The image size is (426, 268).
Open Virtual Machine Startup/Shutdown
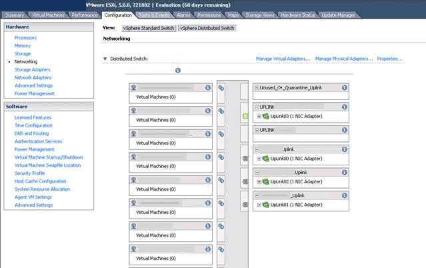point(49,157)
